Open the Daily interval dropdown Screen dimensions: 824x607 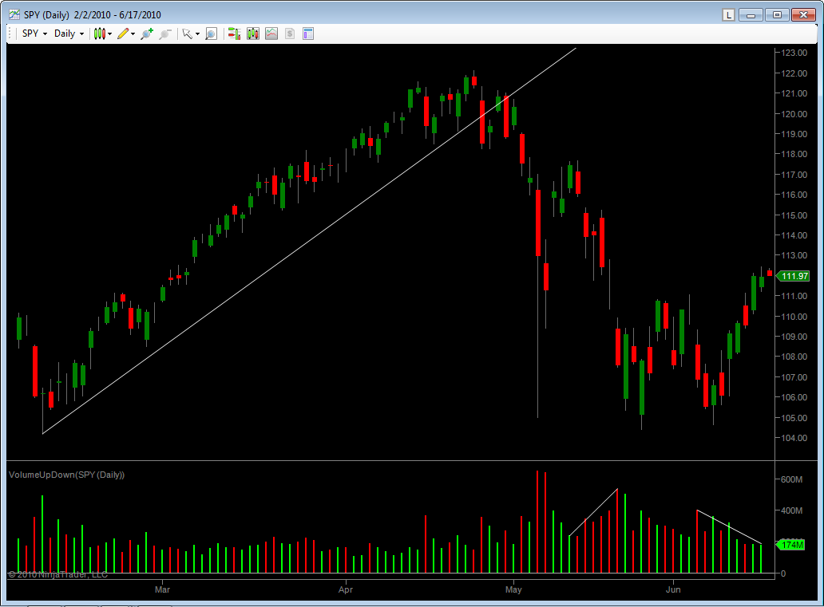coord(69,34)
